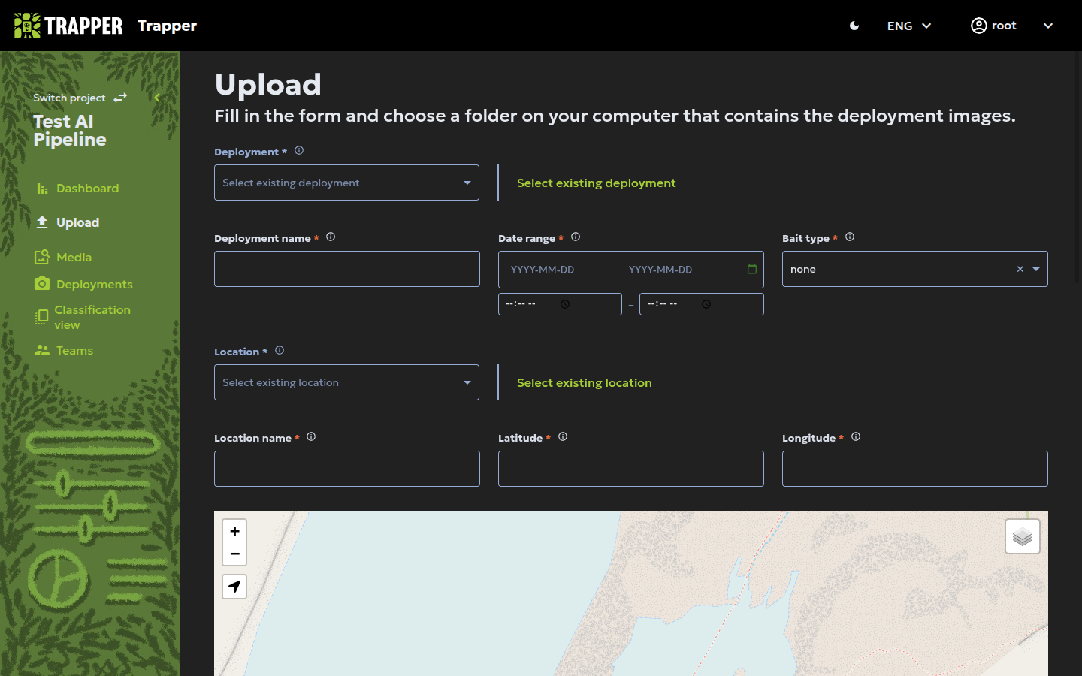The image size is (1082, 676).
Task: Zoom in on the map
Action: click(234, 531)
